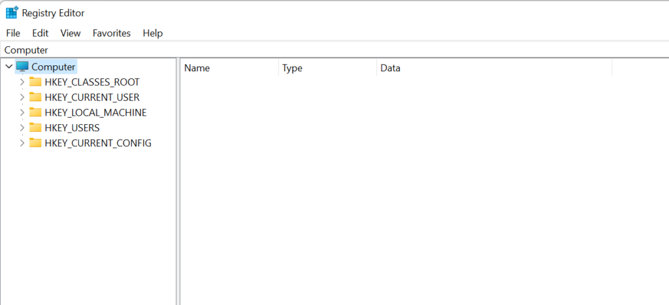Sort by the Data column header
Screen dimensions: 669x305
495,69
